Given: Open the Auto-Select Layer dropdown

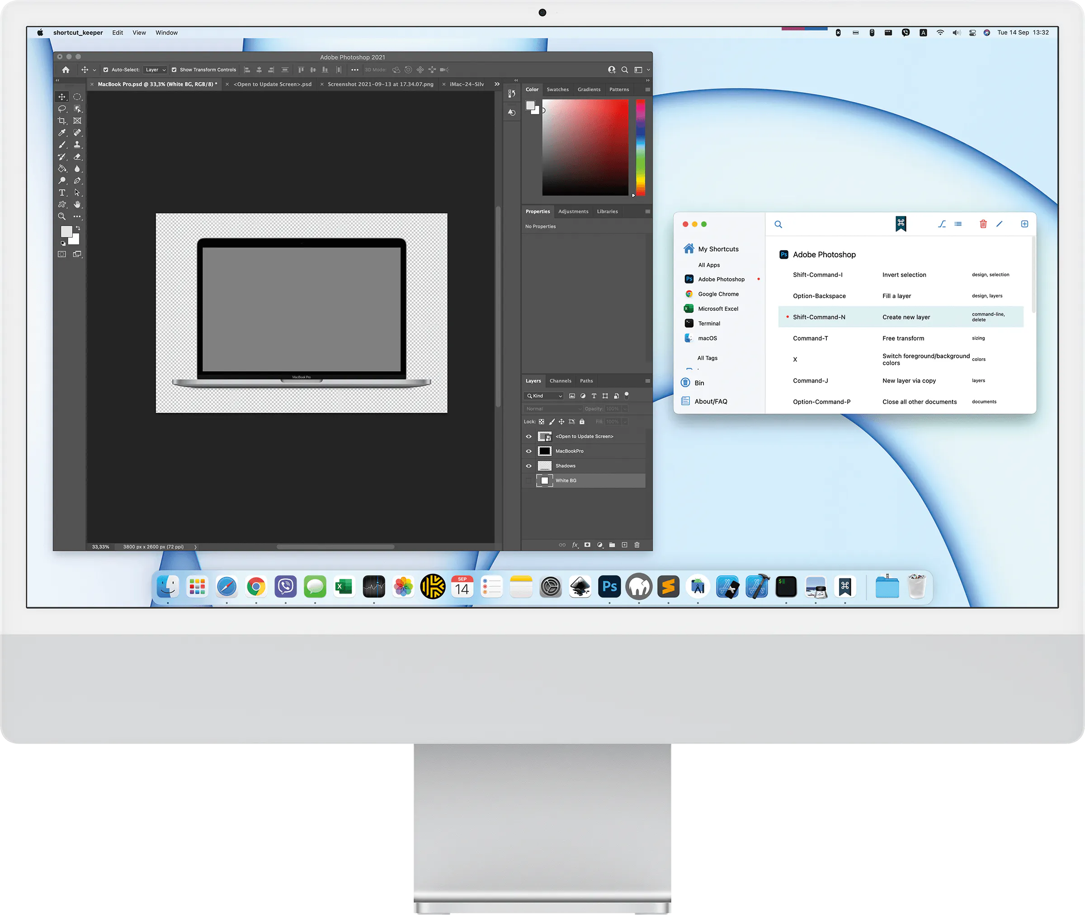Looking at the screenshot, I should click(156, 70).
